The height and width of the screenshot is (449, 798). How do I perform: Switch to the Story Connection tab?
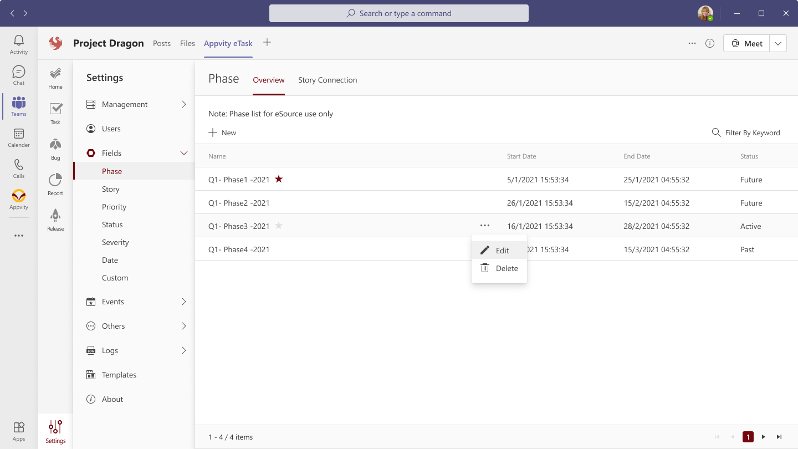tap(328, 80)
